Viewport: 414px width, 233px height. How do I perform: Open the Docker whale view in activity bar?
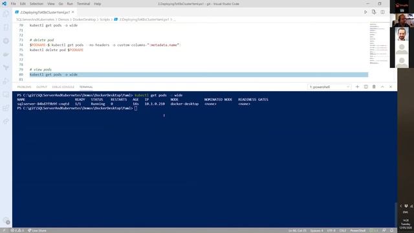[6, 54]
